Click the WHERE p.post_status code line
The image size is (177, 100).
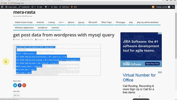pyautogui.click(x=29, y=66)
